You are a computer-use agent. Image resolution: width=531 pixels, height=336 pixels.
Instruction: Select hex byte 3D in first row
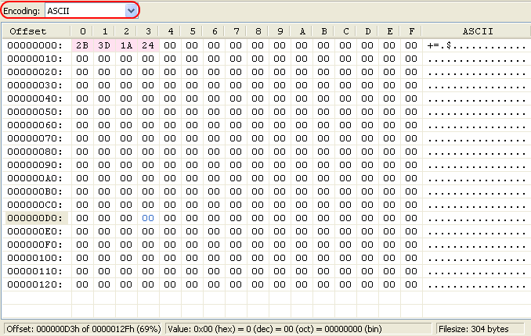[104, 45]
